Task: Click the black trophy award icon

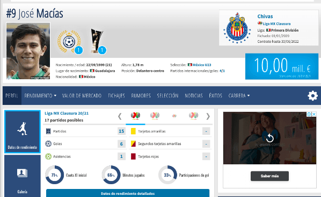Action: pyautogui.click(x=97, y=41)
